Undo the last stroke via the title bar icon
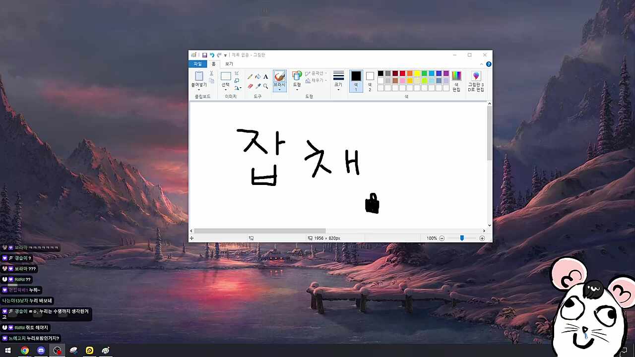The image size is (635, 357). tap(212, 55)
